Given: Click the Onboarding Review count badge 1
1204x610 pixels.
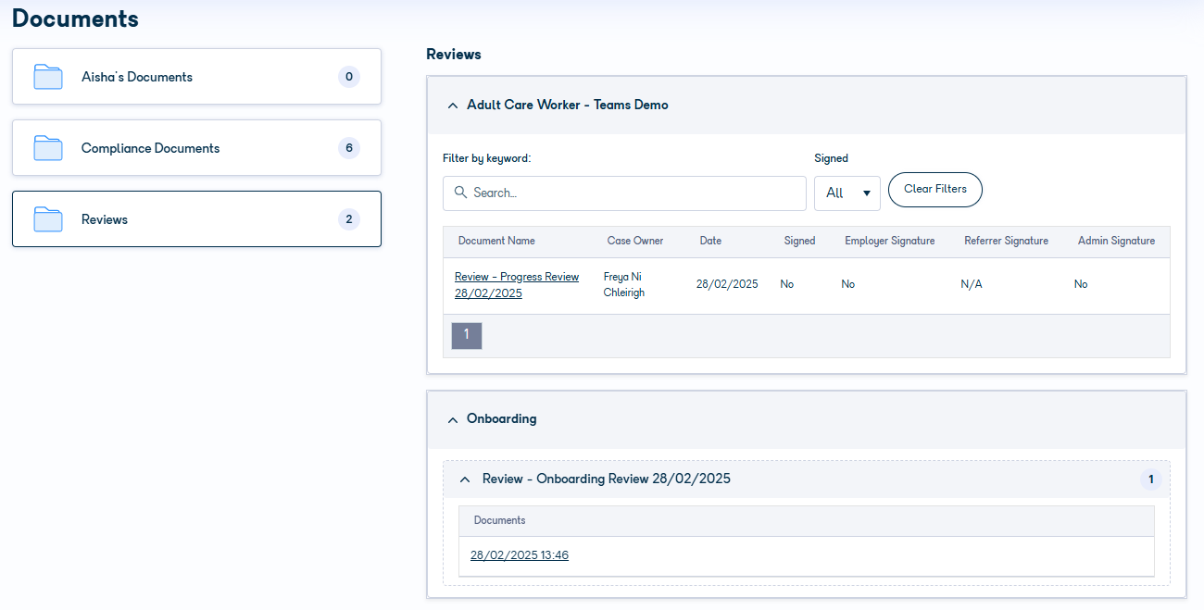Looking at the screenshot, I should [x=1151, y=479].
